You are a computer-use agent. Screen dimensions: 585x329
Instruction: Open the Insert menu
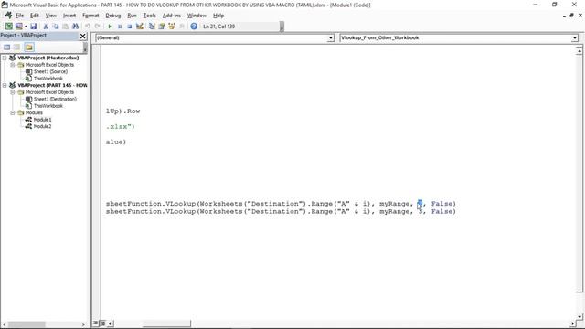click(69, 16)
